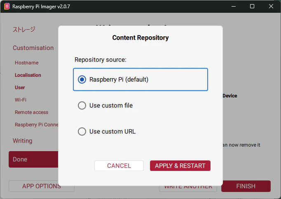Choose the Use custom URL option
The image size is (281, 199).
point(107,131)
